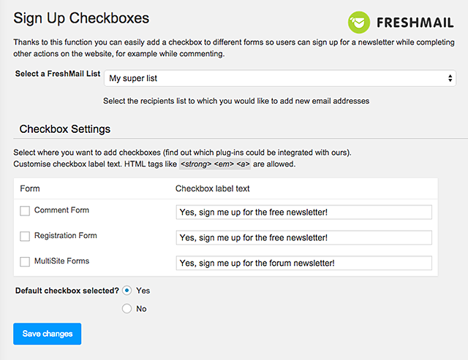Click the Form column header

point(30,188)
